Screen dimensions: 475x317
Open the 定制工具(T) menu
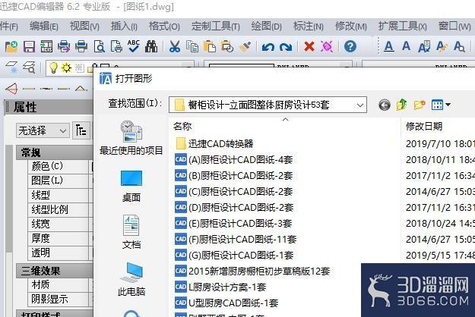tap(215, 27)
